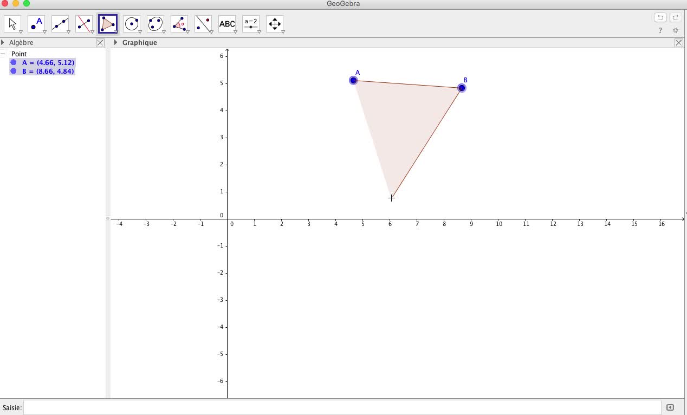Screen dimensions: 687x415
Task: Select the ABC text tool
Action: coord(227,24)
